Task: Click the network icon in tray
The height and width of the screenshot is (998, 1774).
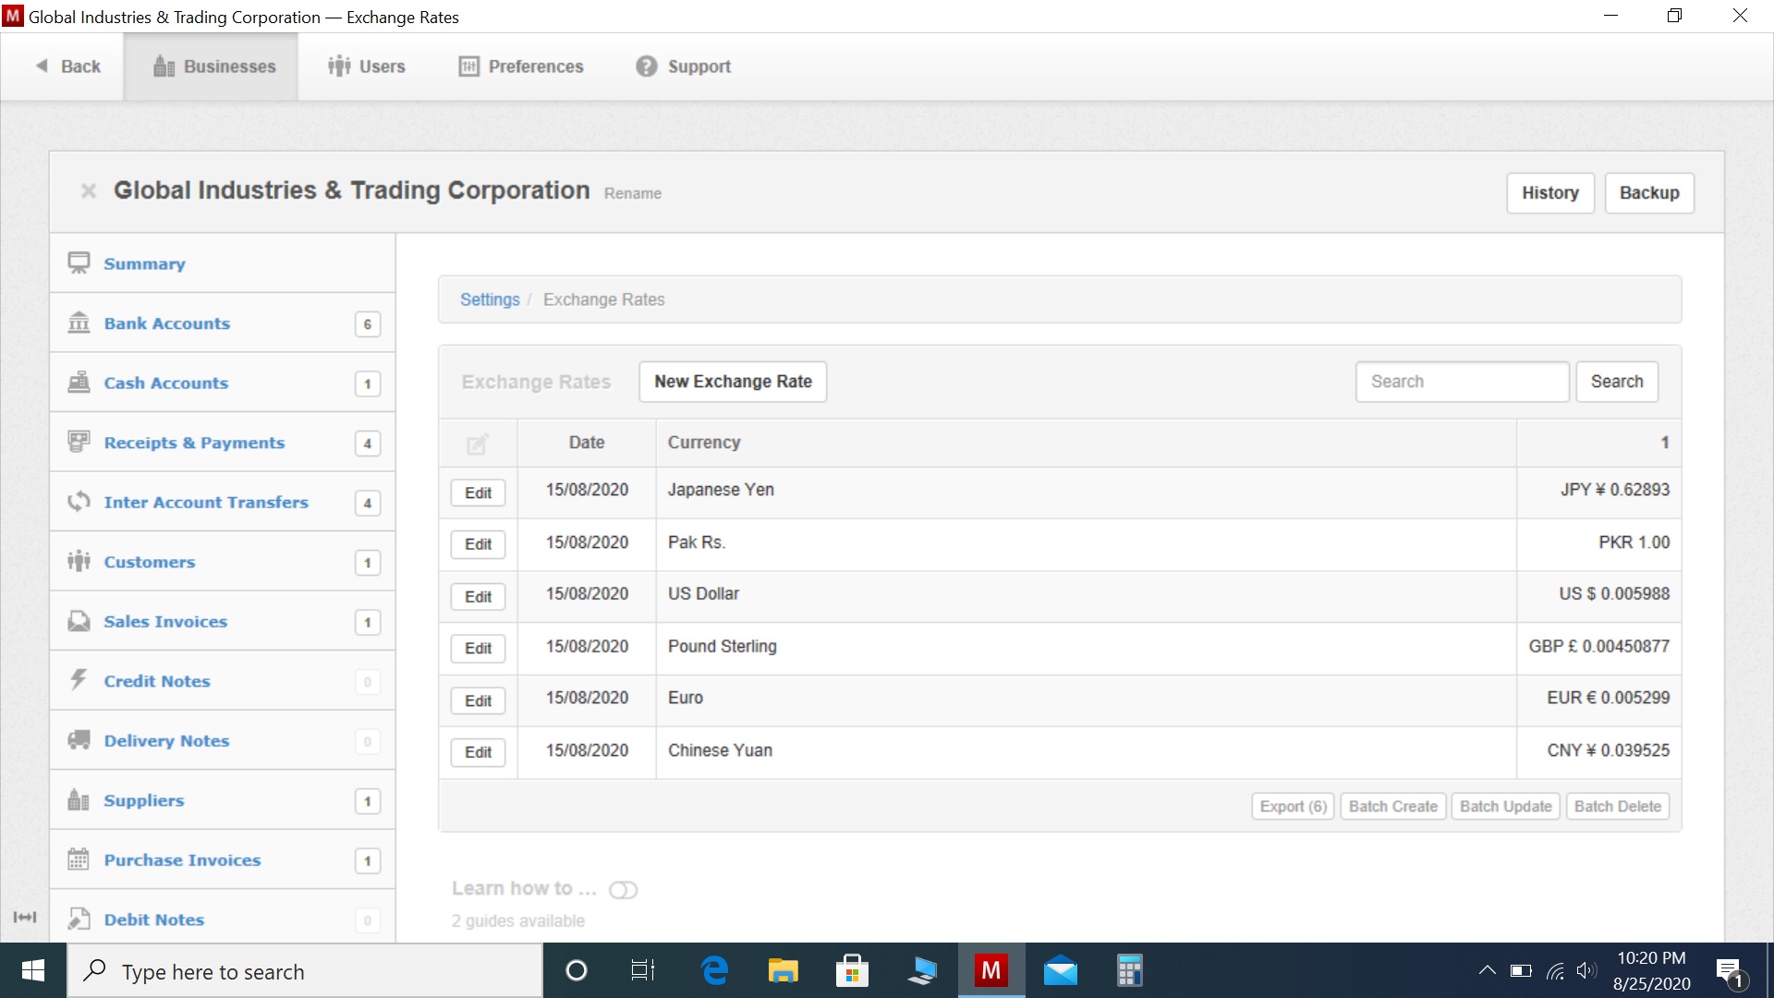Action: tap(1555, 971)
